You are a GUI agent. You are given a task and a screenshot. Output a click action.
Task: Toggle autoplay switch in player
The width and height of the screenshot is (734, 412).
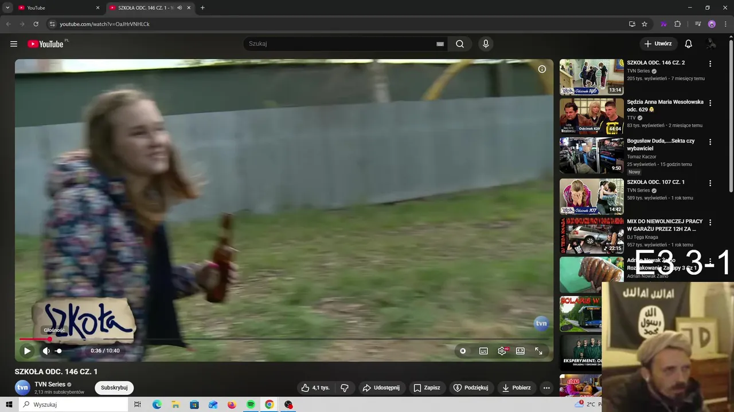[x=463, y=351]
